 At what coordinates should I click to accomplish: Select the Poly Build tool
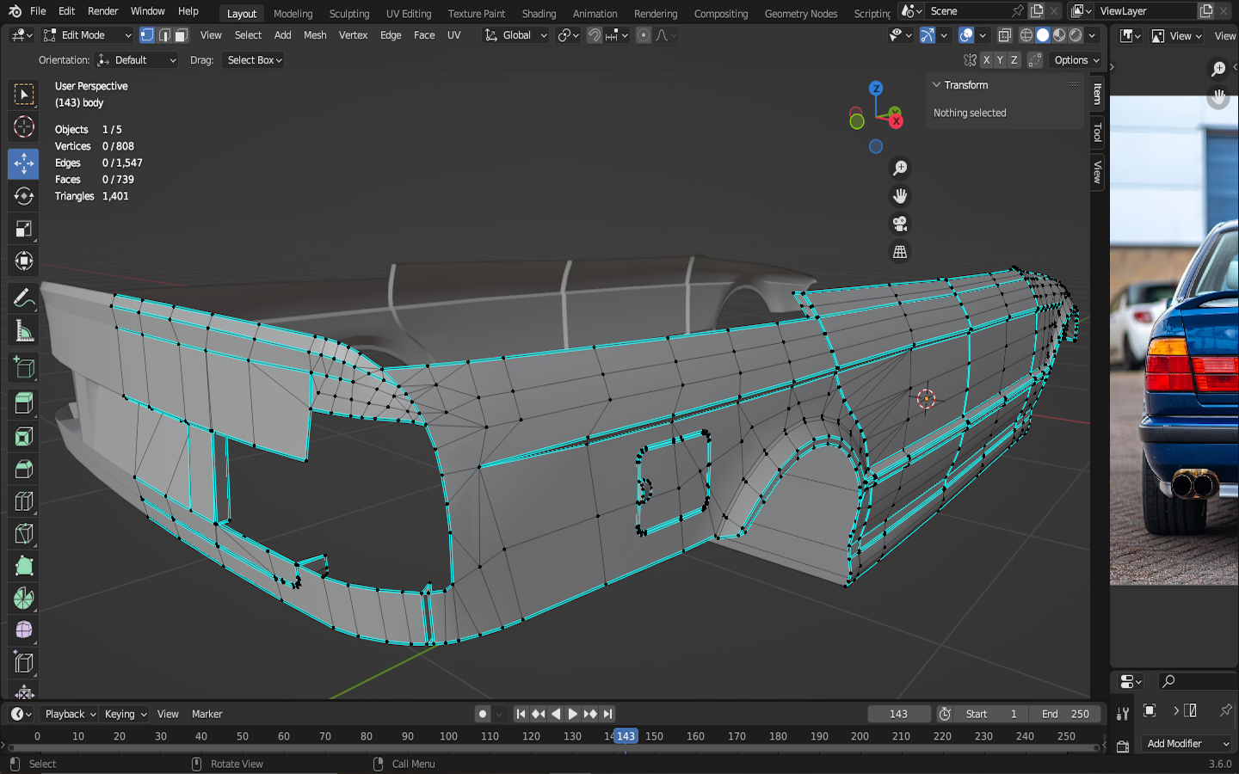(x=23, y=566)
